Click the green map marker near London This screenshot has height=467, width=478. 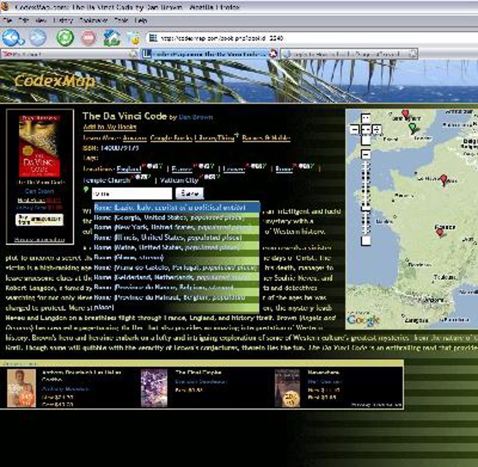(x=413, y=128)
